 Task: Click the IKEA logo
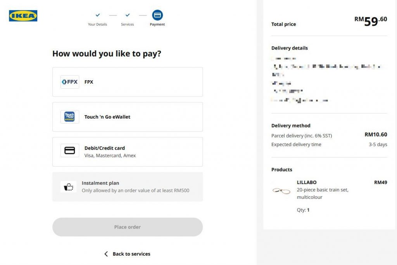pos(23,16)
